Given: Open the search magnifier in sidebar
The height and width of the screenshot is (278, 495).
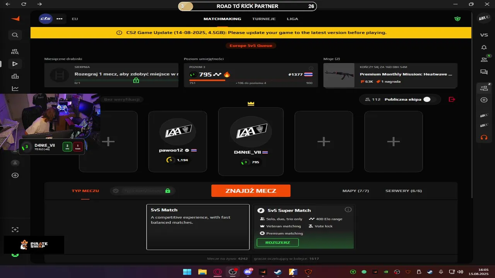Looking at the screenshot, I should 15,35.
